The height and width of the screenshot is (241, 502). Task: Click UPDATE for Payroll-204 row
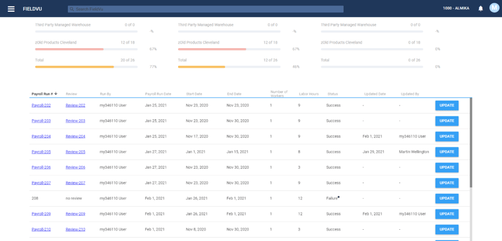coord(447,136)
